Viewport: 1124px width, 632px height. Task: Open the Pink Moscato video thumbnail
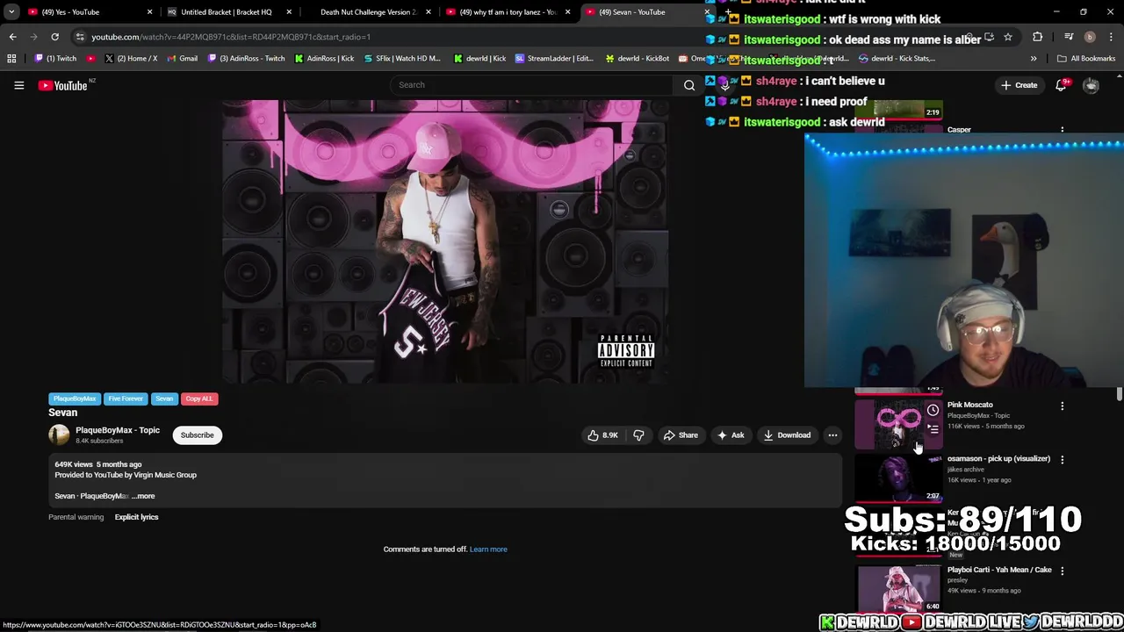click(898, 425)
